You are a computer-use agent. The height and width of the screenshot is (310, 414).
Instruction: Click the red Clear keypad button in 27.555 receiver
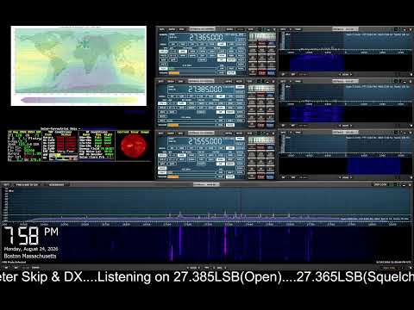pos(261,177)
